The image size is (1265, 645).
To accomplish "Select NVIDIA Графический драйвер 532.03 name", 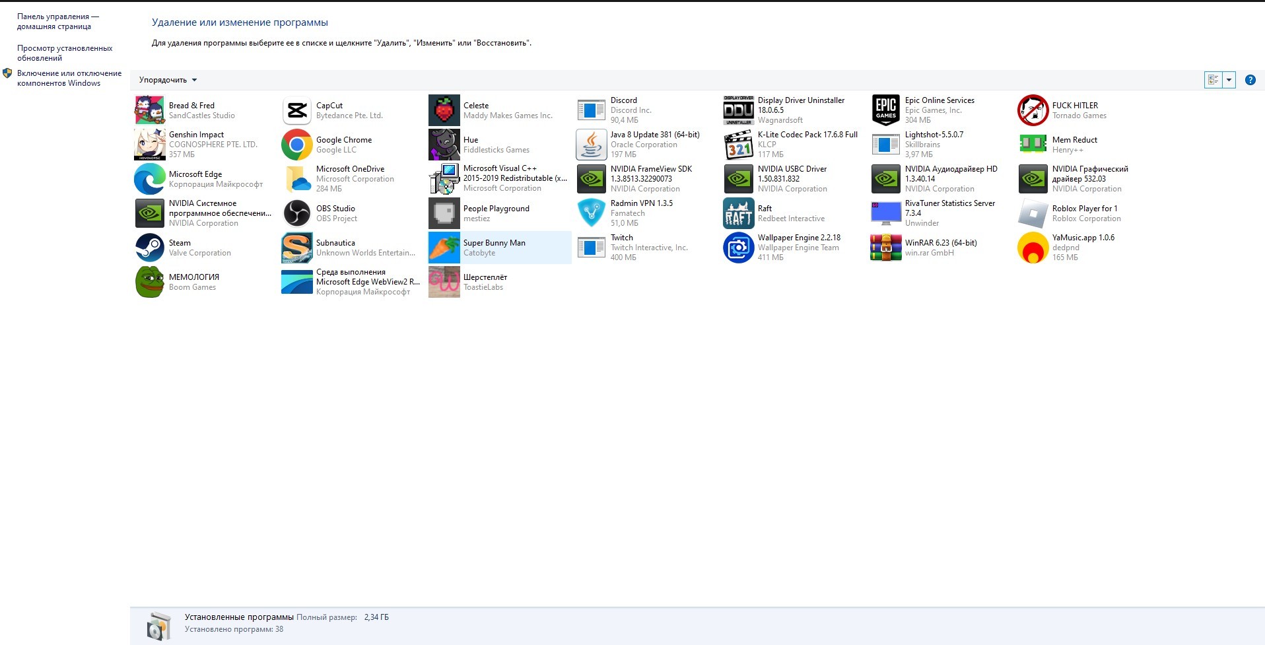I will [x=1090, y=174].
